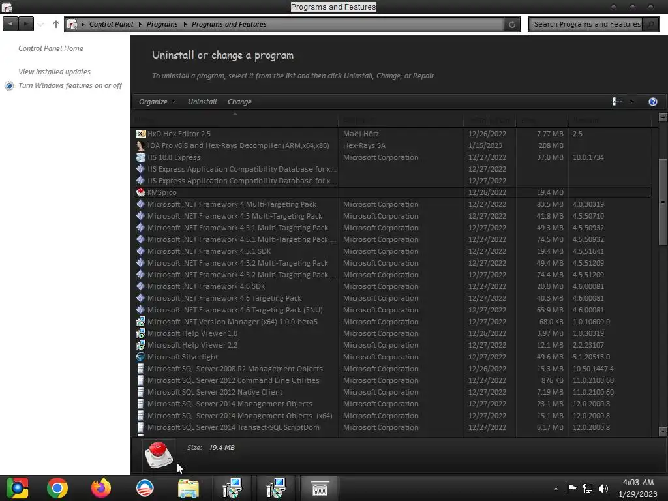
Task: Select the KMSpico red button icon
Action: click(141, 192)
